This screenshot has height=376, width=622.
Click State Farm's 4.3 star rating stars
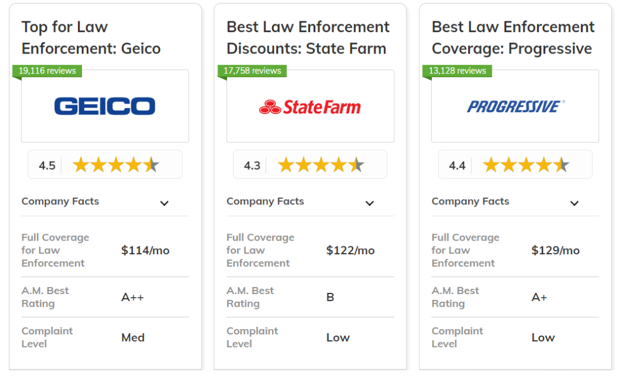[x=321, y=165]
